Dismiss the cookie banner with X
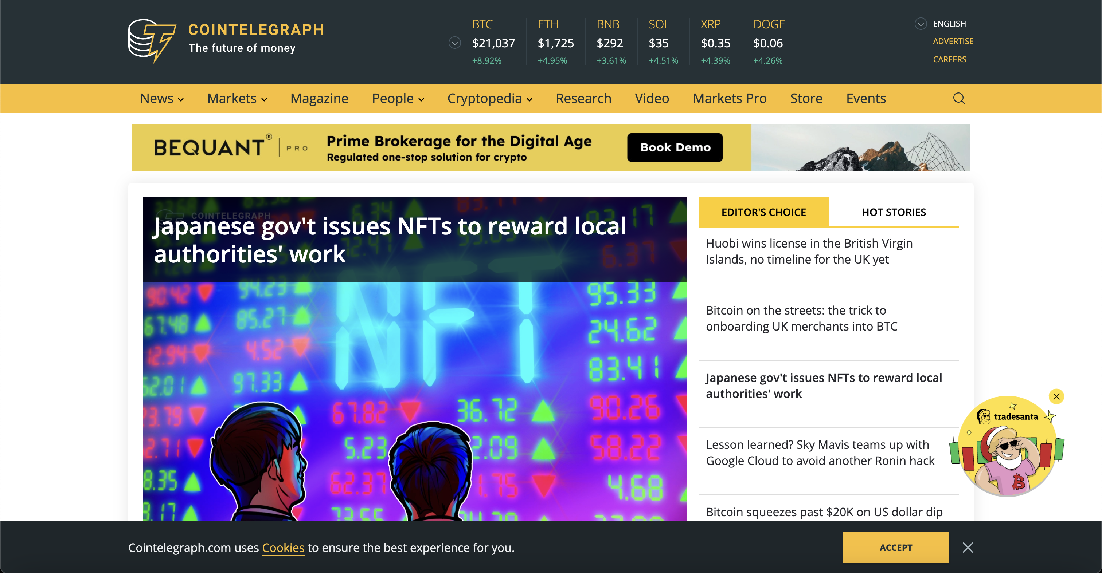The height and width of the screenshot is (573, 1102). [x=968, y=548]
